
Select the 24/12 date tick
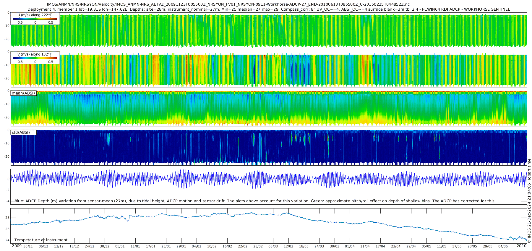pyautogui.click(x=89, y=246)
